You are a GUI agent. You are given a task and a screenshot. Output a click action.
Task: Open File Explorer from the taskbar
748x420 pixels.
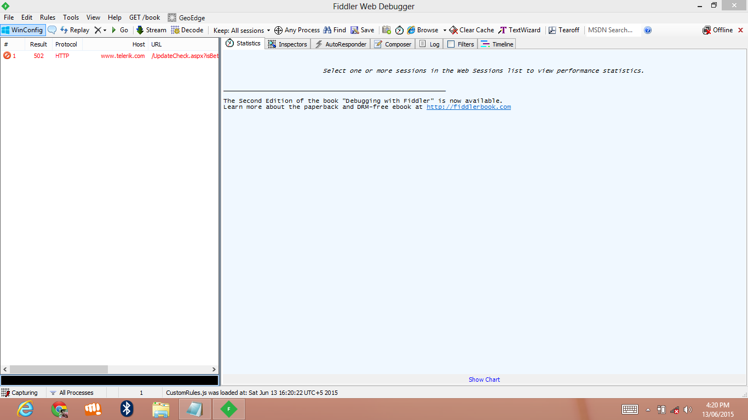[x=161, y=409]
